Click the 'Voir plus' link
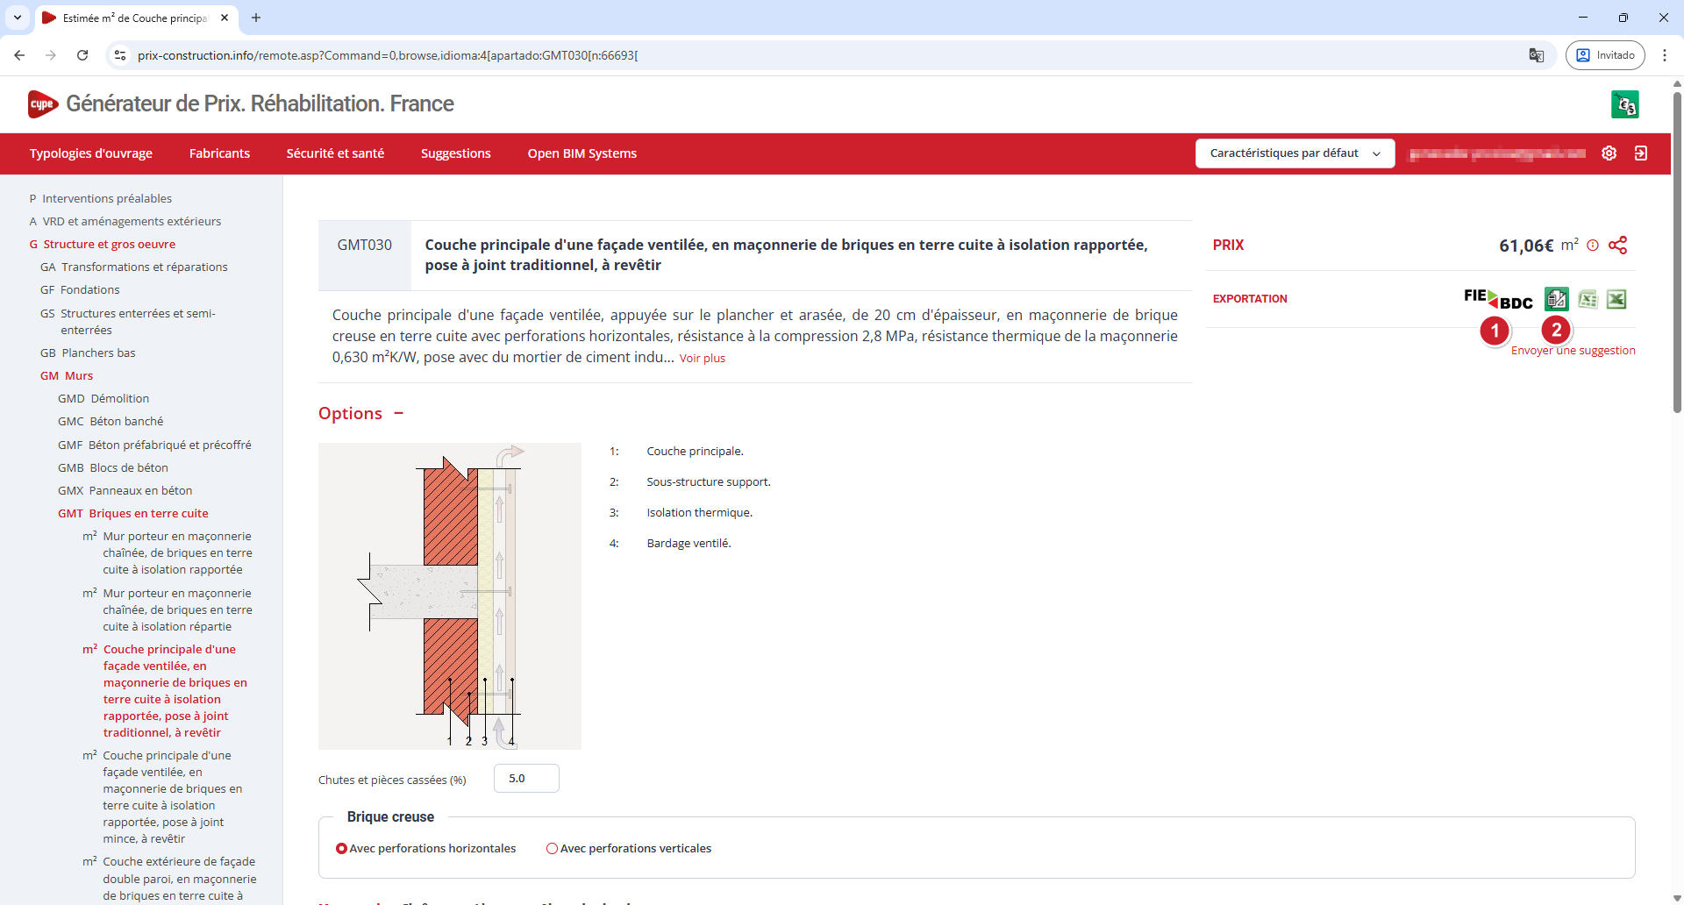Screen dimensions: 1684x905 pyautogui.click(x=702, y=359)
